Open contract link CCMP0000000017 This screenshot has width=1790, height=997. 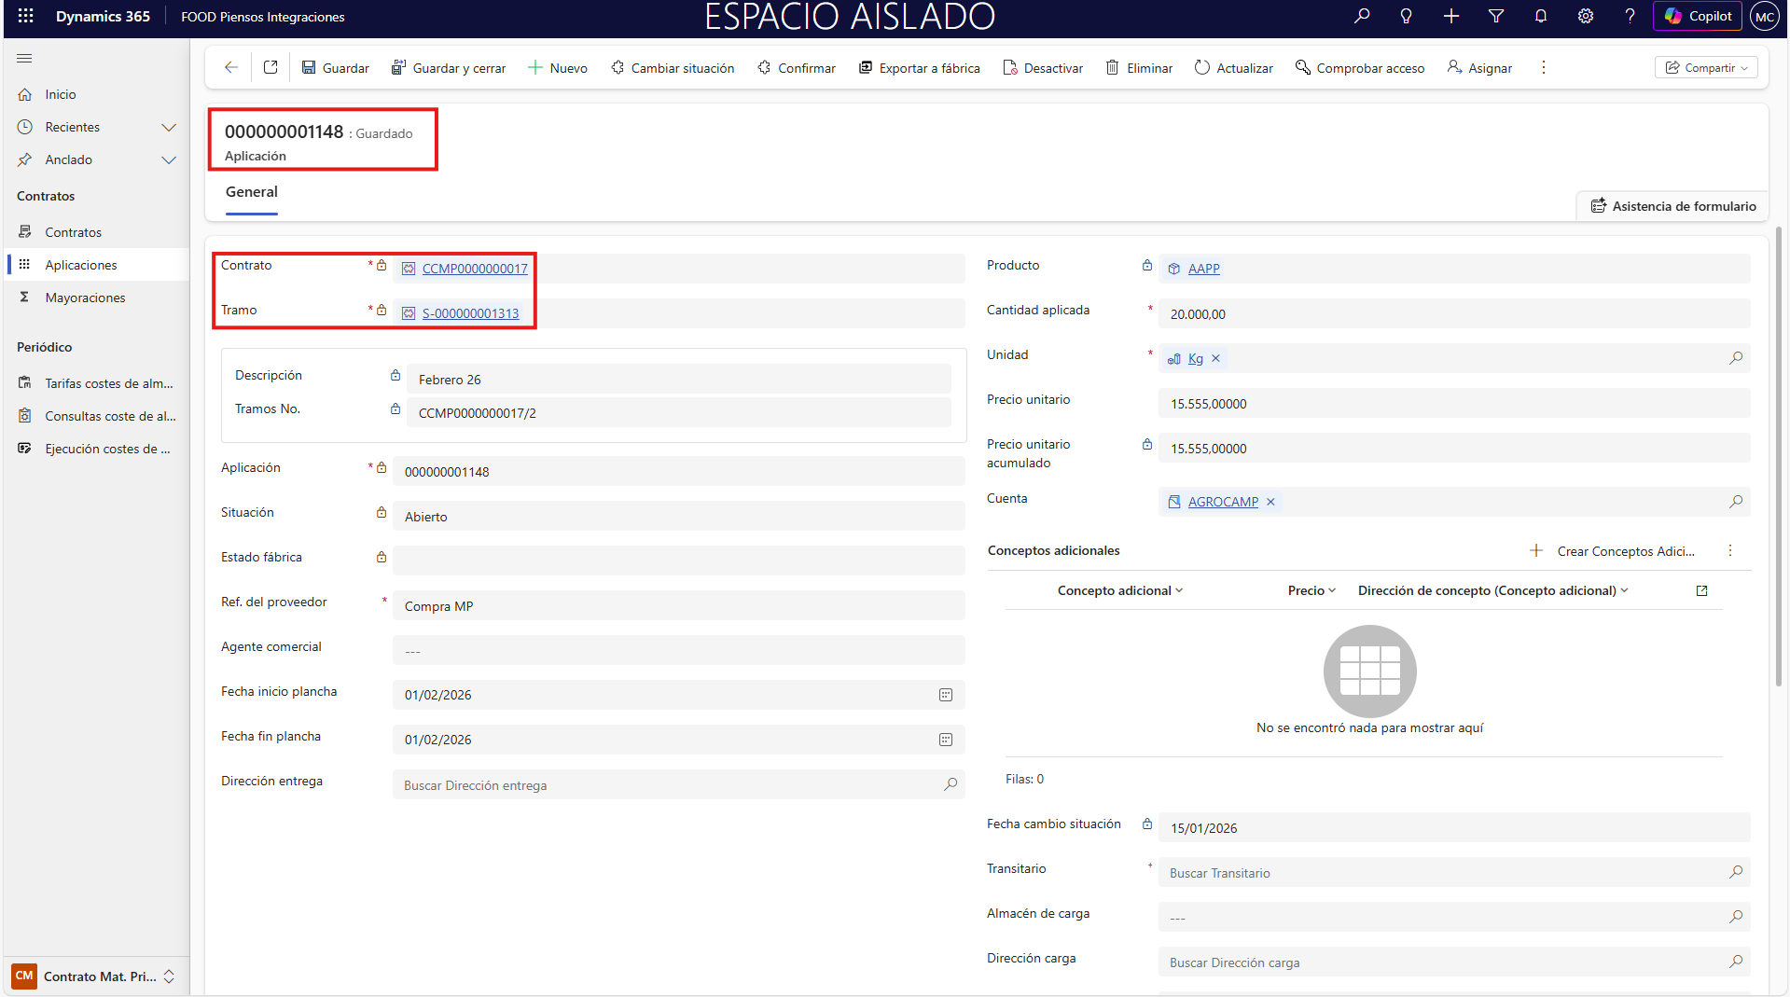pyautogui.click(x=475, y=269)
